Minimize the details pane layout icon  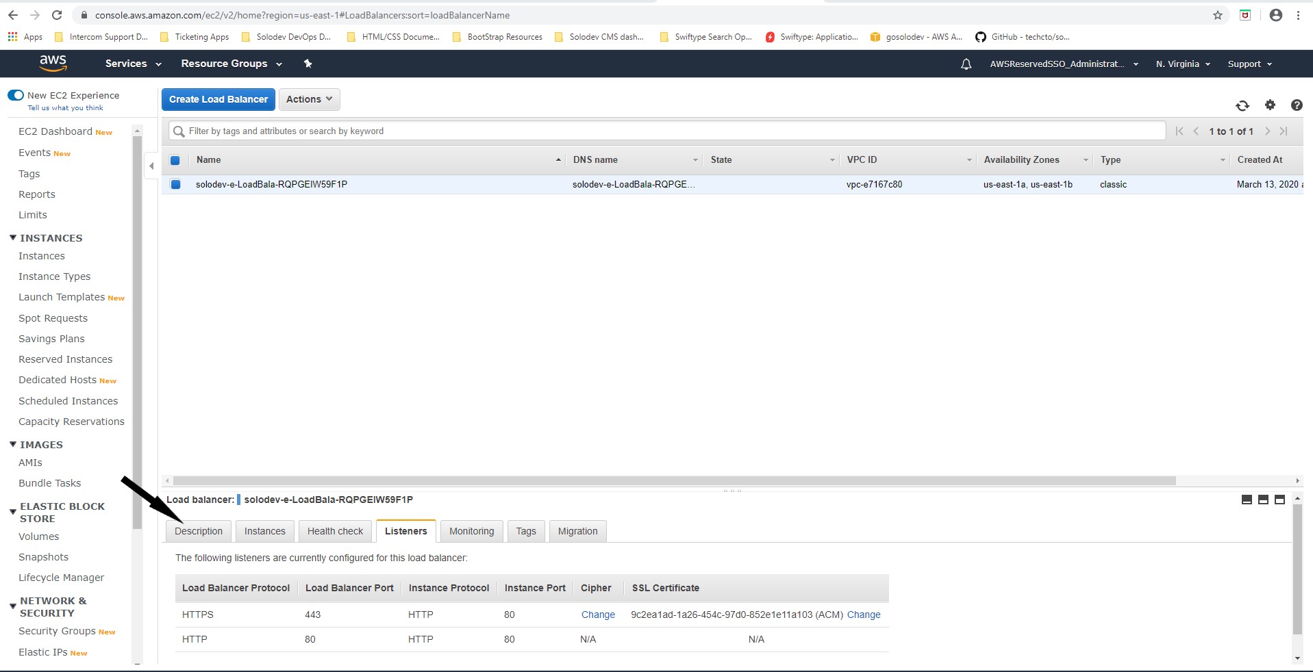tap(1247, 500)
